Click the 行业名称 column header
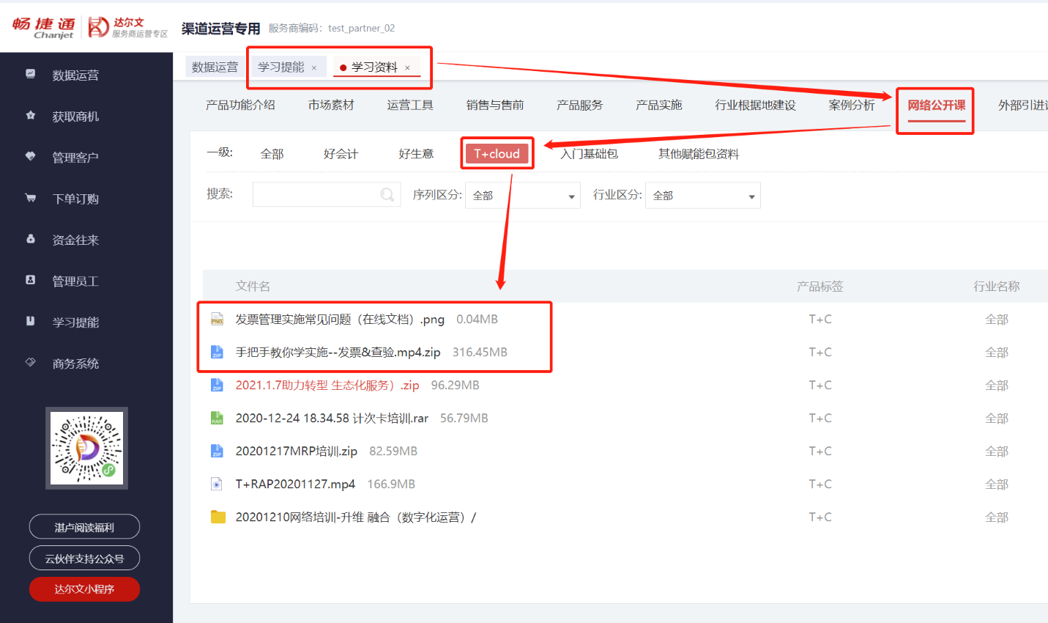This screenshot has width=1048, height=623. pos(997,287)
